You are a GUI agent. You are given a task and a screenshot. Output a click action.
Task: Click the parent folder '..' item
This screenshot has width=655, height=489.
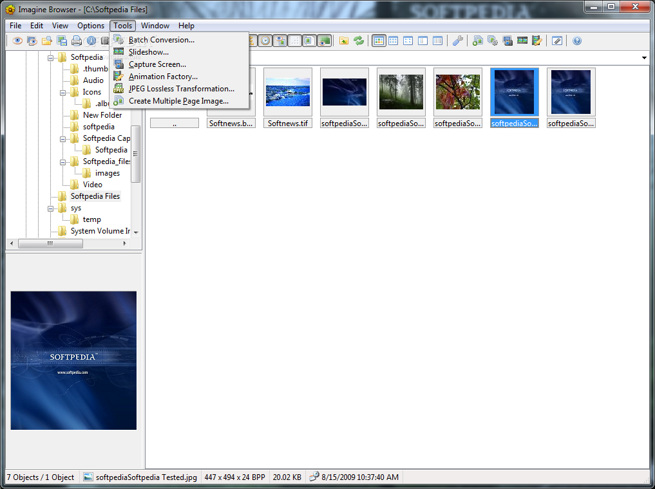pyautogui.click(x=174, y=124)
